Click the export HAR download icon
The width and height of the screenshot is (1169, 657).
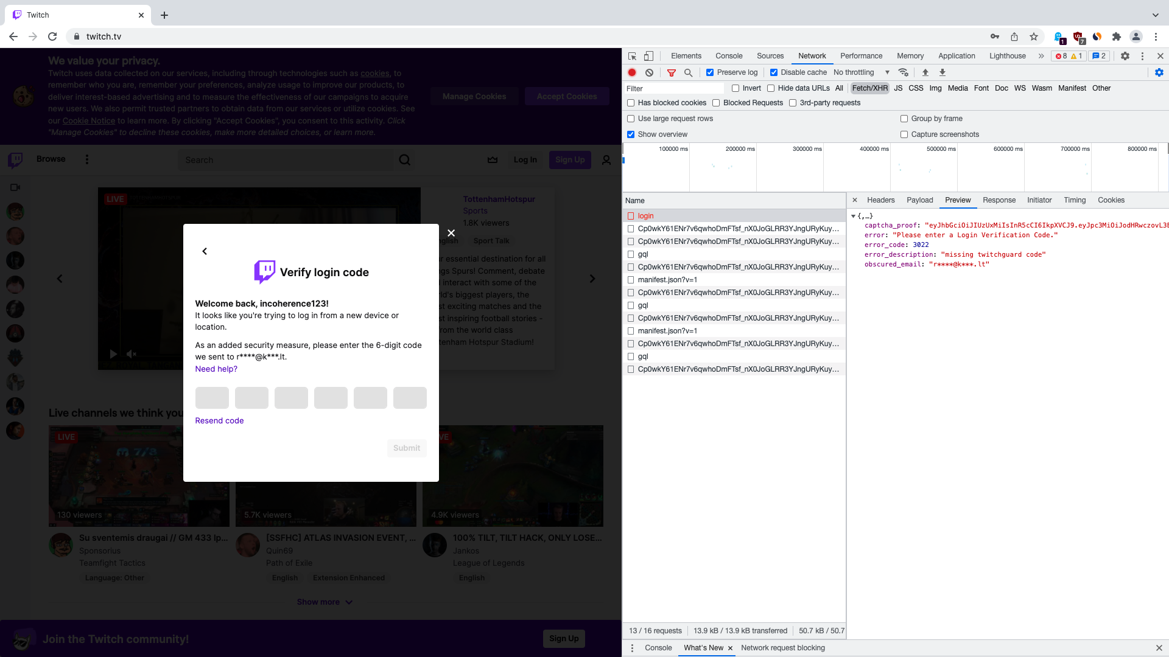pos(943,72)
